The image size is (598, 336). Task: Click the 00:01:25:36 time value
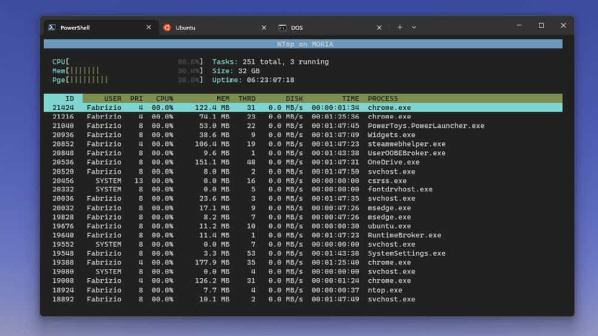coord(335,117)
